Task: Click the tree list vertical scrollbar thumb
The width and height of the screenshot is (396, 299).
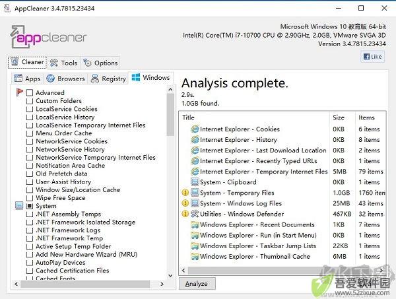Action: click(x=170, y=115)
